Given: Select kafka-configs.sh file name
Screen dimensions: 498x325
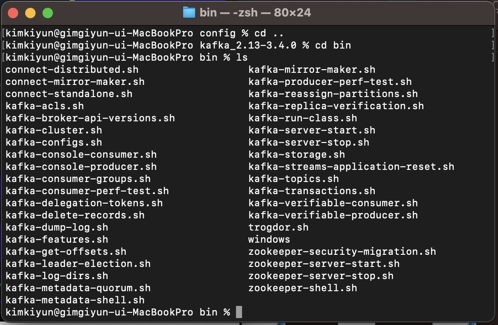Looking at the screenshot, I should point(54,142).
